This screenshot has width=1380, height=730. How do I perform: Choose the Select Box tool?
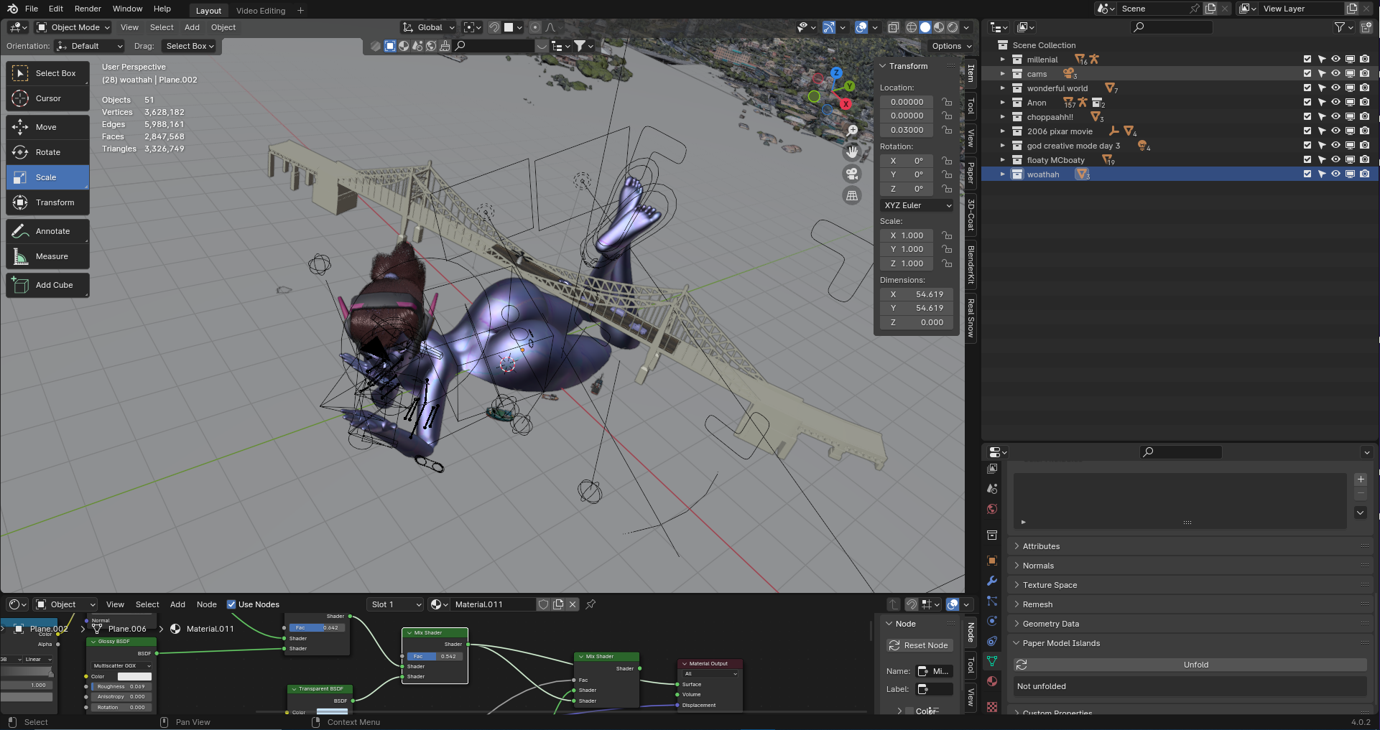coord(47,73)
